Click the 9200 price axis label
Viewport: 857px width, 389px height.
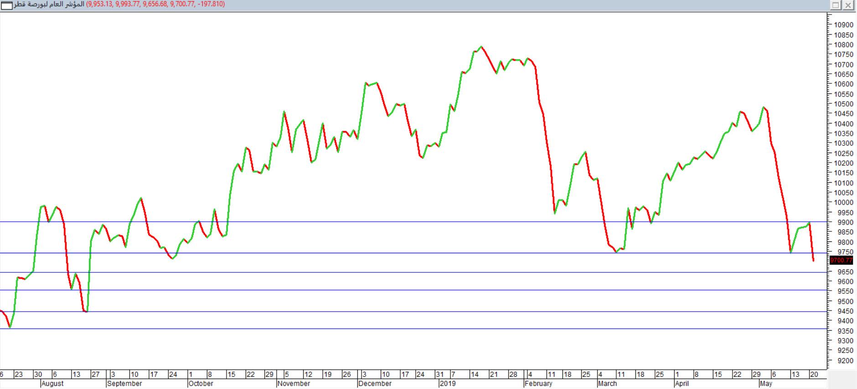pos(845,361)
